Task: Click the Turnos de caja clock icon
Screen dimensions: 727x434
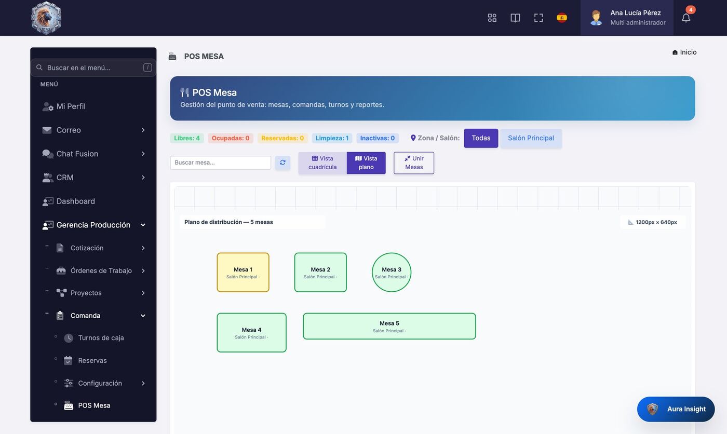Action: pos(69,338)
